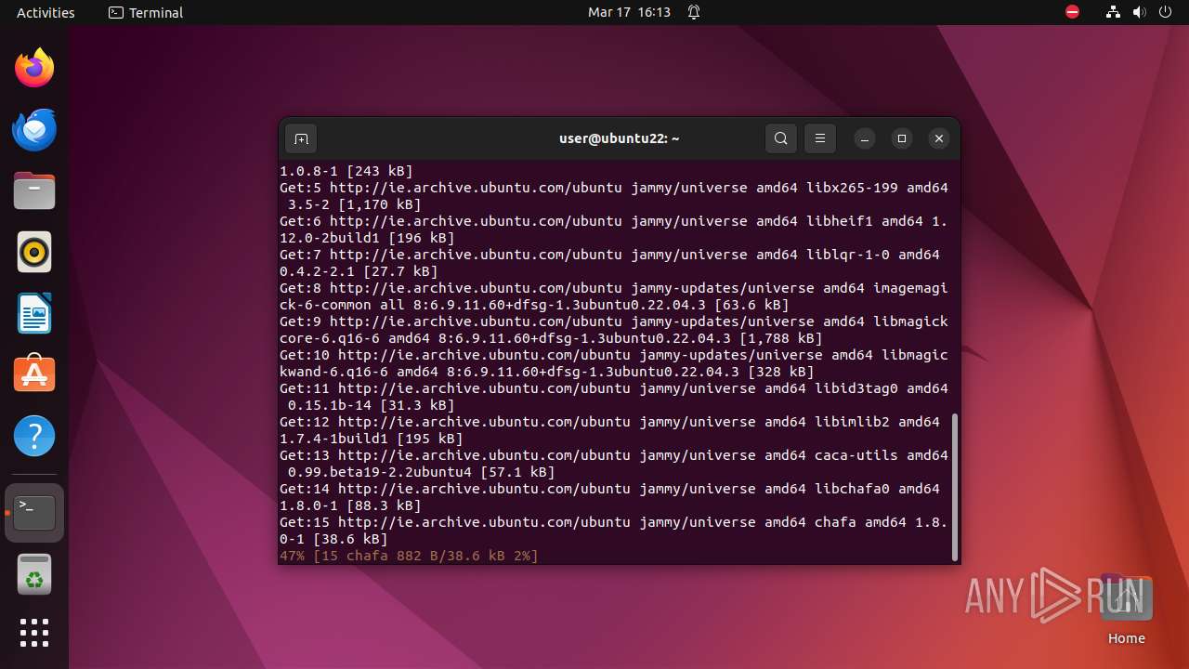Viewport: 1189px width, 669px height.
Task: Open the clock and calendar panel
Action: (x=629, y=12)
